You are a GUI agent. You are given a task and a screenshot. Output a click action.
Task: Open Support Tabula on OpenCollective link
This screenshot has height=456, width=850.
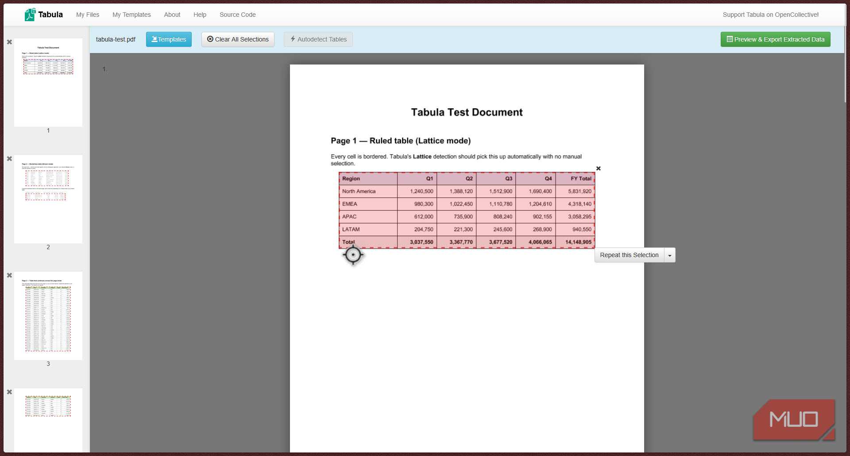point(771,15)
